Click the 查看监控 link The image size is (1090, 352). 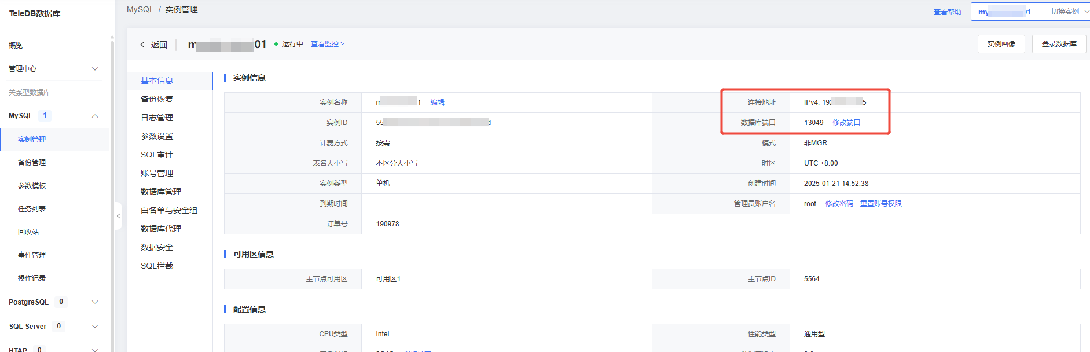pos(327,44)
